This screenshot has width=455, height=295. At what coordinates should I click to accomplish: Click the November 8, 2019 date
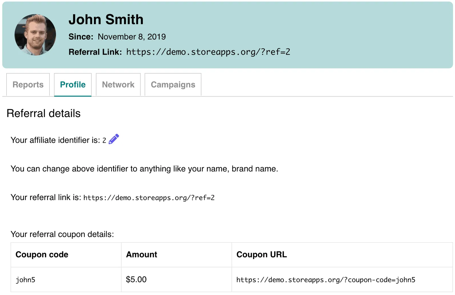coord(132,37)
